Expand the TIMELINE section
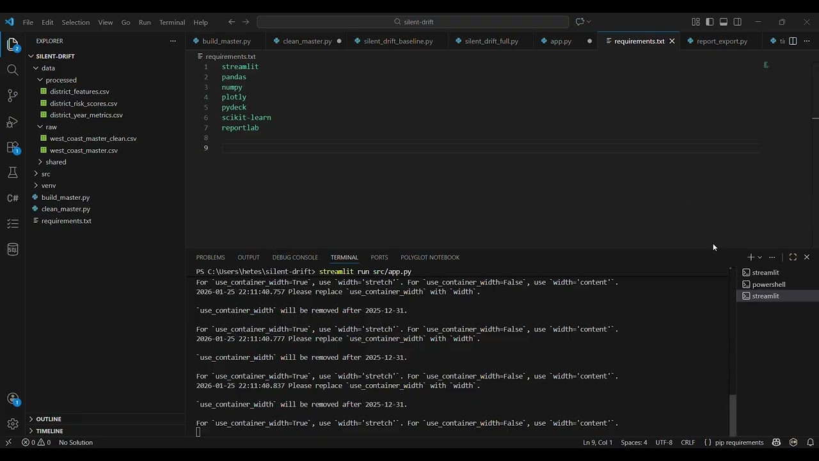 coord(49,431)
